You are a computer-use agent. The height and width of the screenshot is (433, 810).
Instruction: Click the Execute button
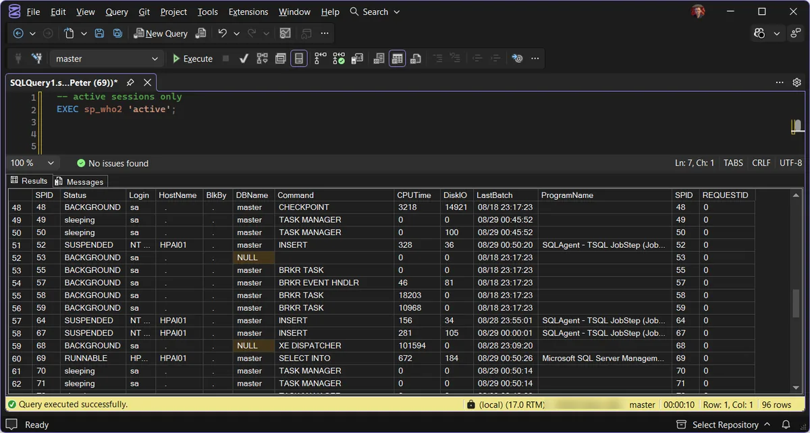[192, 59]
